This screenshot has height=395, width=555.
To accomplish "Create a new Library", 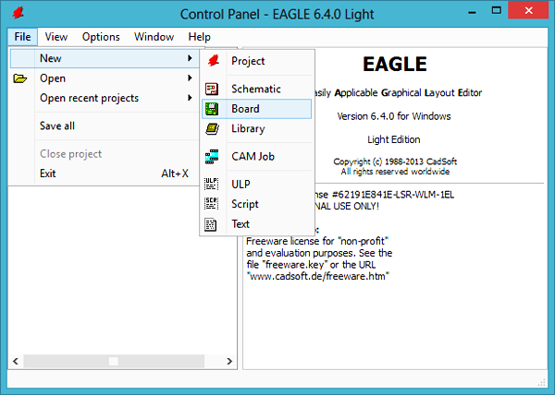I will (x=256, y=129).
